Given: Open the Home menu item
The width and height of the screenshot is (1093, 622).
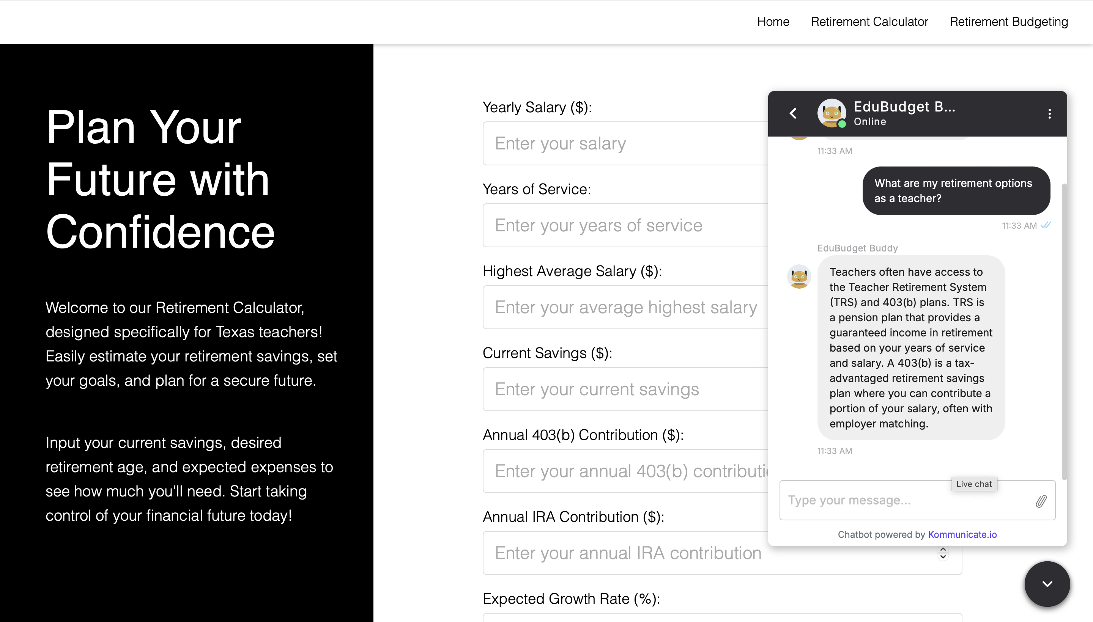Looking at the screenshot, I should [773, 22].
